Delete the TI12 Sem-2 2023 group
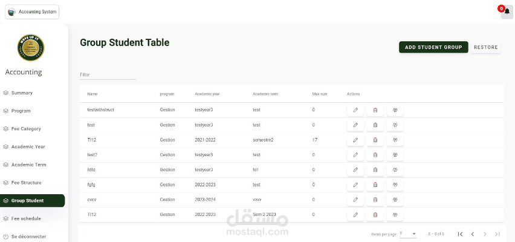515x242 pixels. (375, 215)
